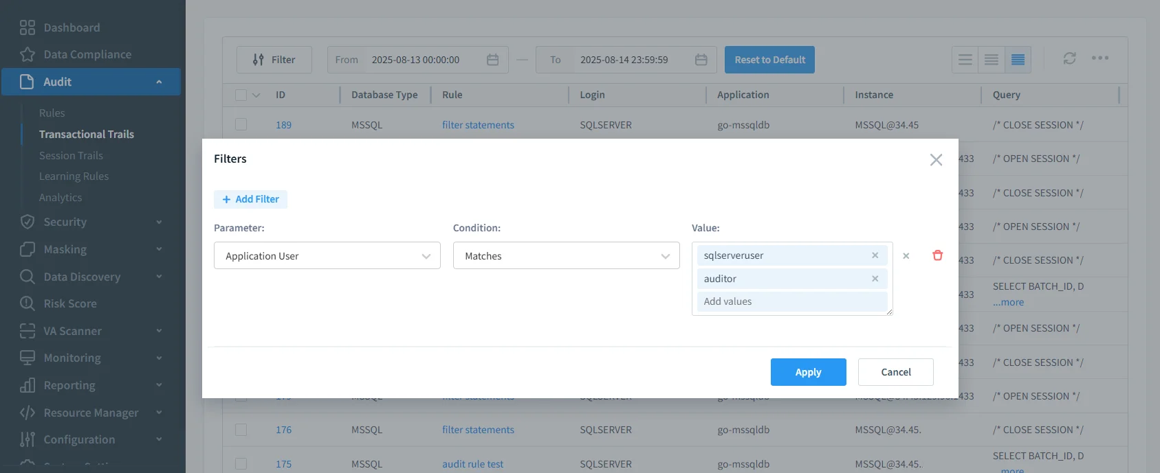Click the Filter toolbar button

[x=274, y=60]
